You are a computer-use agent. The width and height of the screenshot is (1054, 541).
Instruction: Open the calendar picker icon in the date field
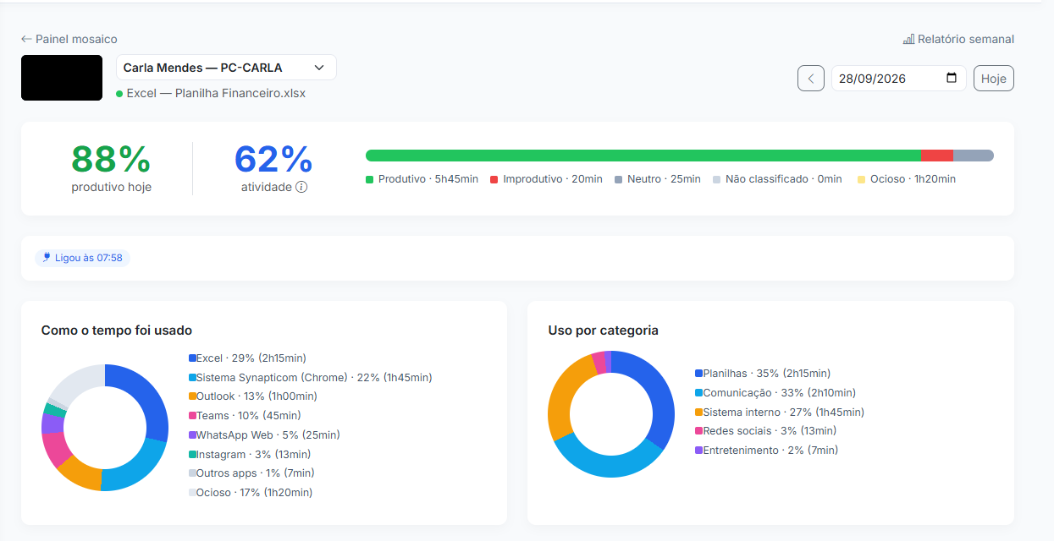click(952, 78)
